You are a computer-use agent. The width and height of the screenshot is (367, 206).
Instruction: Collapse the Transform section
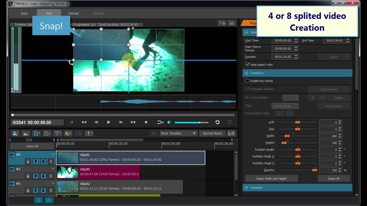click(246, 73)
